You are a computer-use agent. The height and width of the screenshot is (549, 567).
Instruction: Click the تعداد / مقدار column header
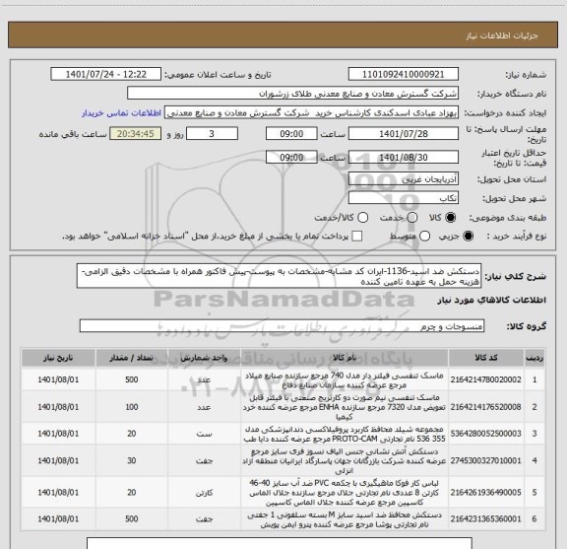[131, 358]
